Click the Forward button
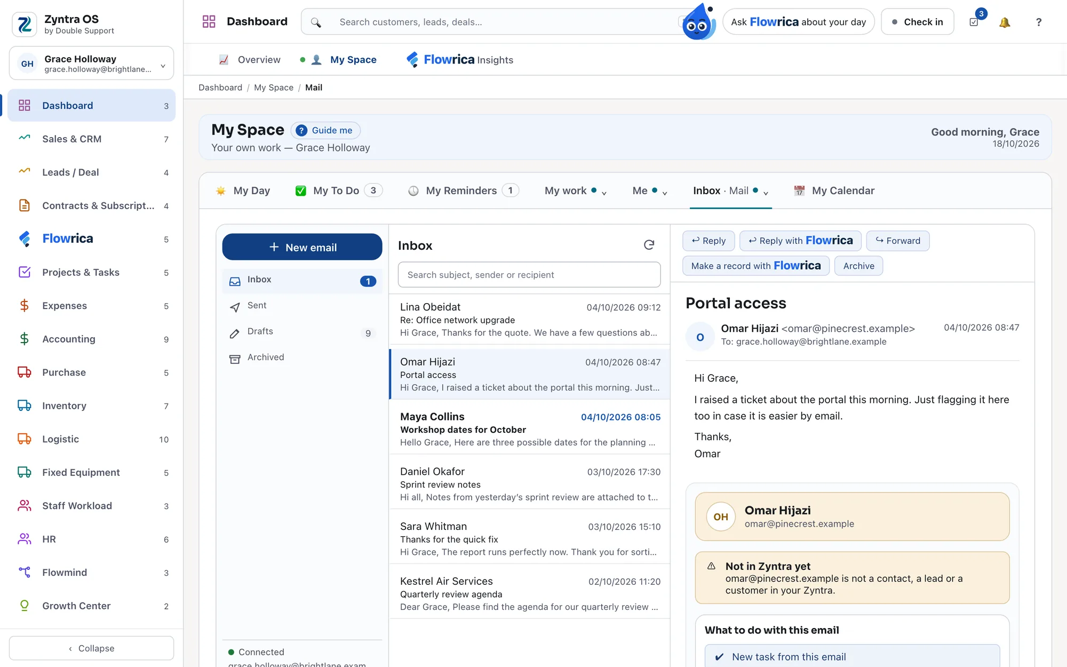This screenshot has height=667, width=1067. (898, 241)
